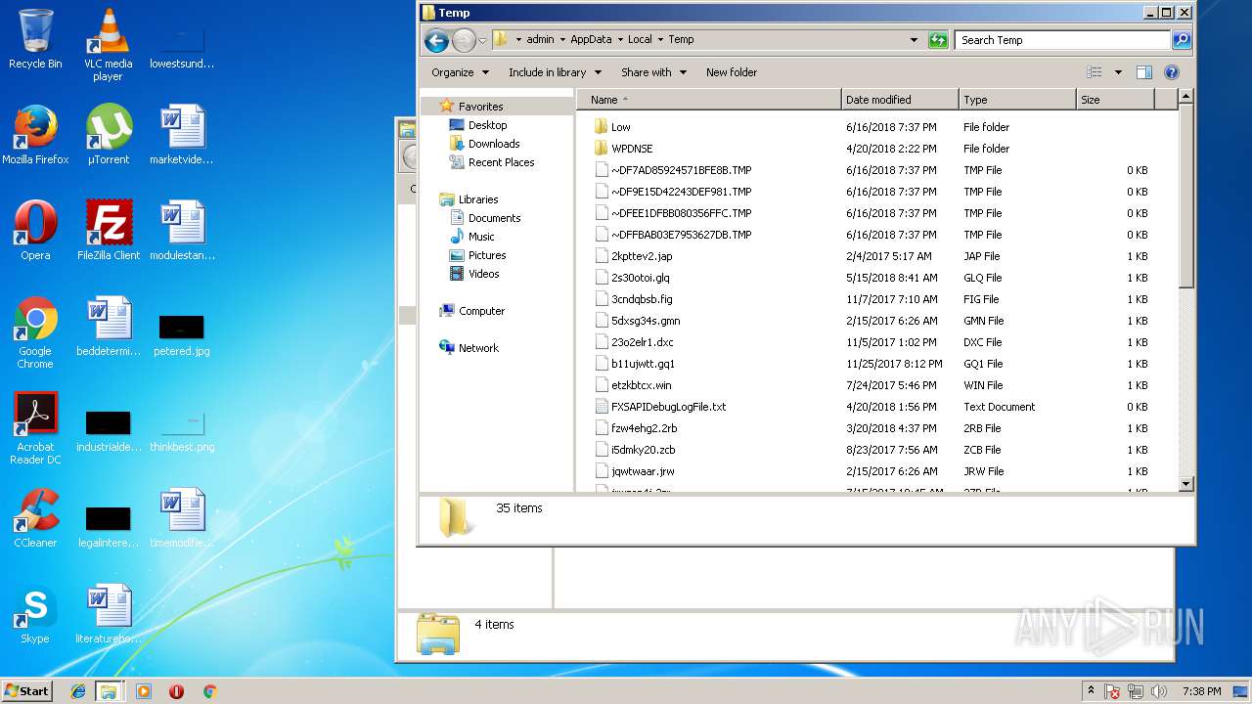The height and width of the screenshot is (704, 1252).
Task: Sort by the Size column header
Action: click(1115, 100)
